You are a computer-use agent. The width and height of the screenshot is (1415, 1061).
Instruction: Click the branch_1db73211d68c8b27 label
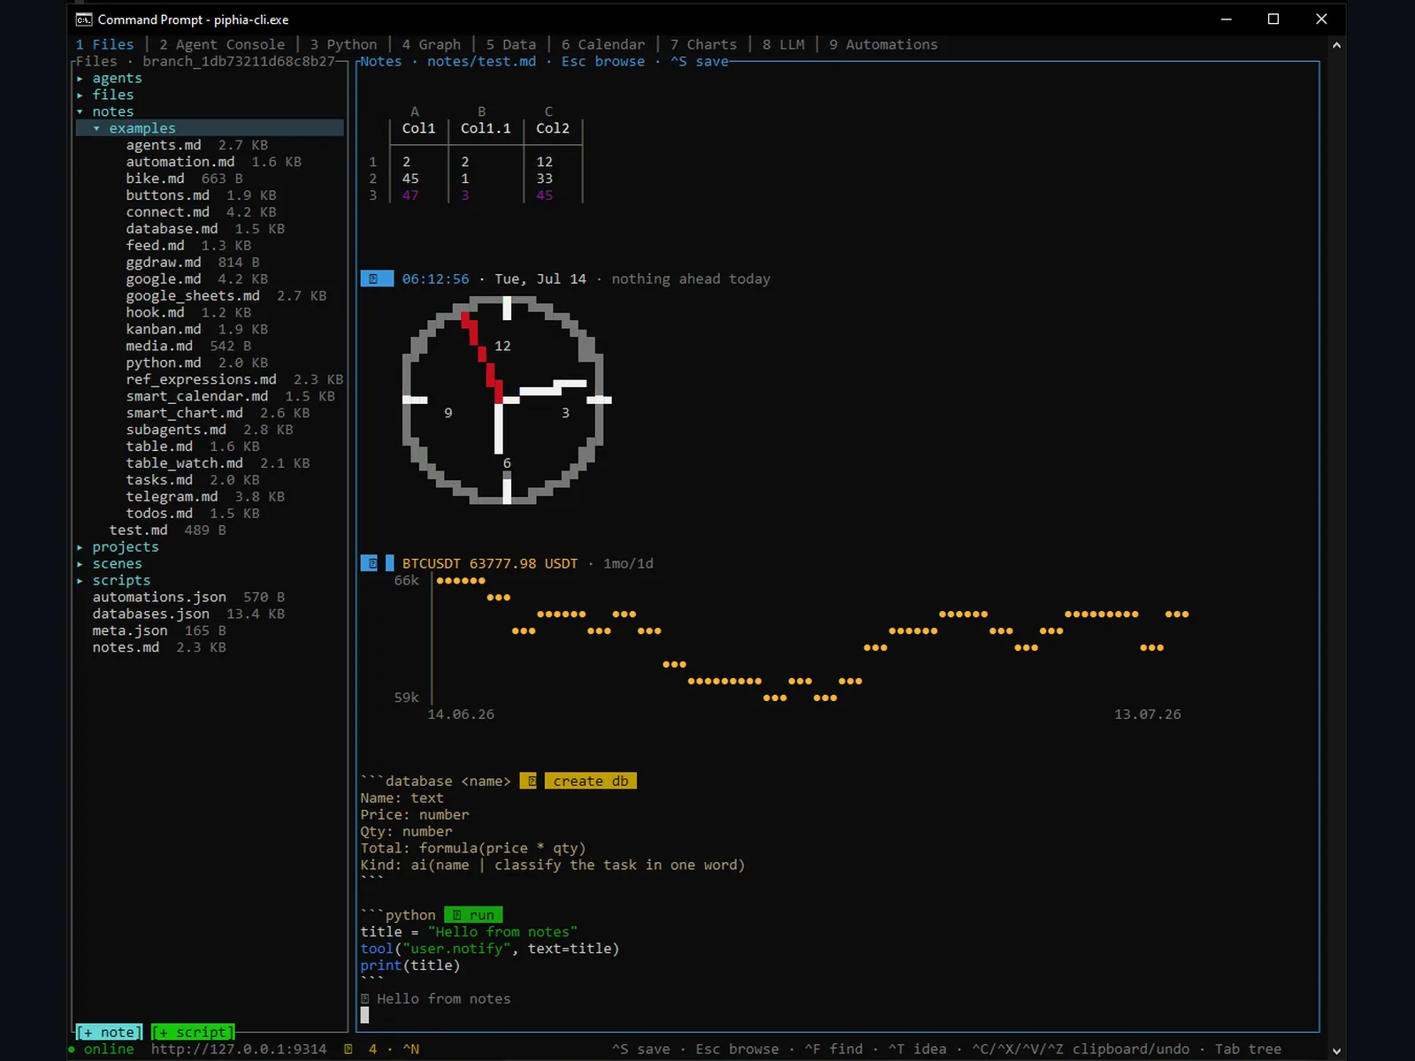pyautogui.click(x=239, y=62)
